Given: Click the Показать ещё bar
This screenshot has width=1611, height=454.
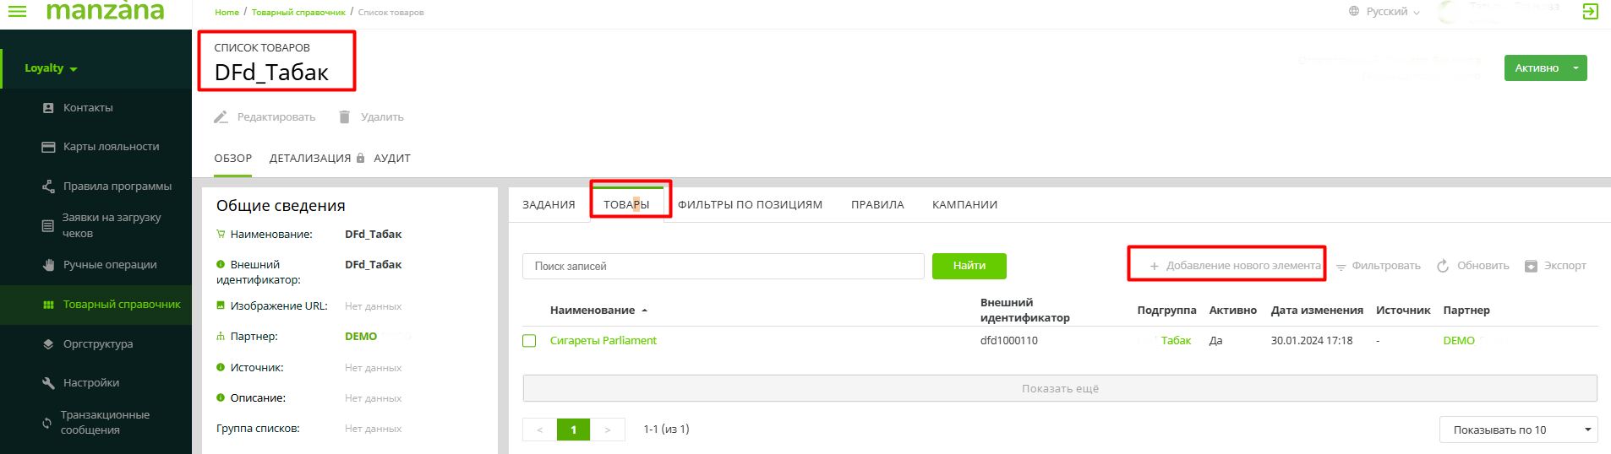Looking at the screenshot, I should point(1059,389).
